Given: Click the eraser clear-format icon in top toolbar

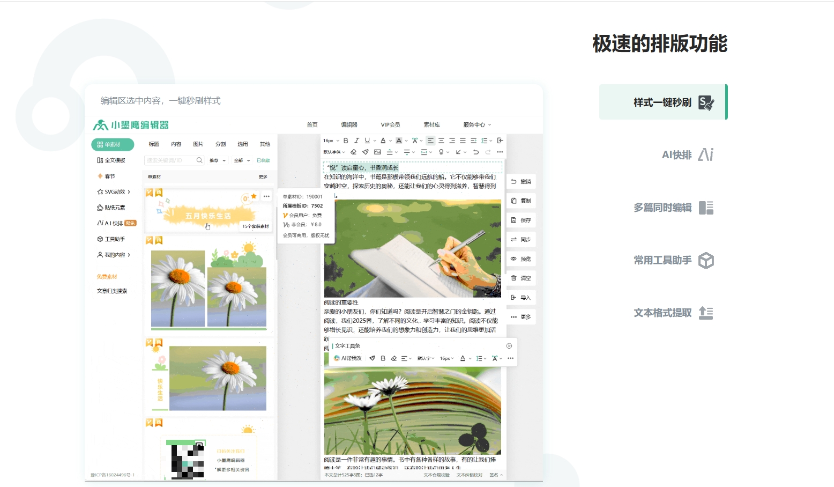Looking at the screenshot, I should [x=353, y=152].
